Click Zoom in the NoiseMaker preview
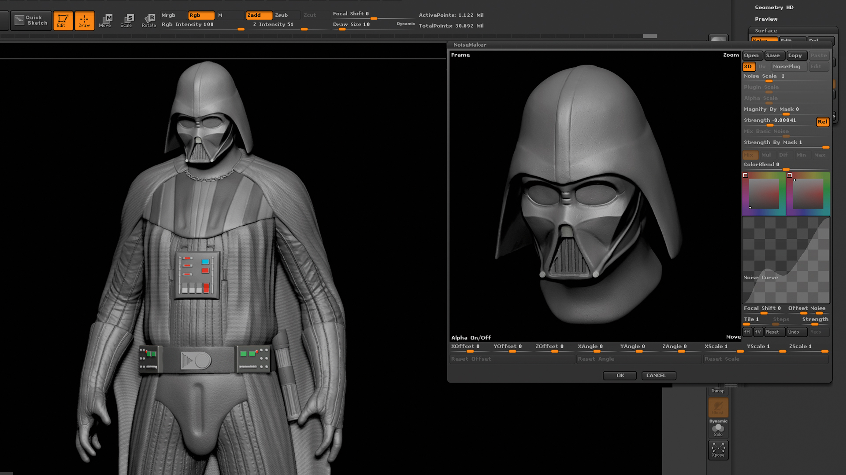The height and width of the screenshot is (475, 846). tap(731, 55)
